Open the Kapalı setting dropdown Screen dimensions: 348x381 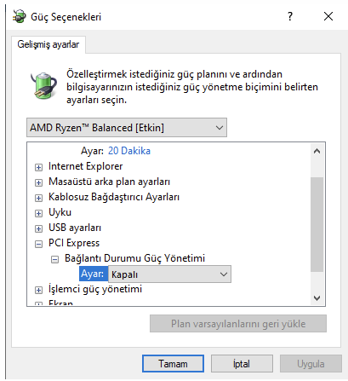point(169,274)
